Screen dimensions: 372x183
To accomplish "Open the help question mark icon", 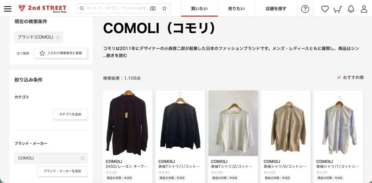I will pos(305,9).
